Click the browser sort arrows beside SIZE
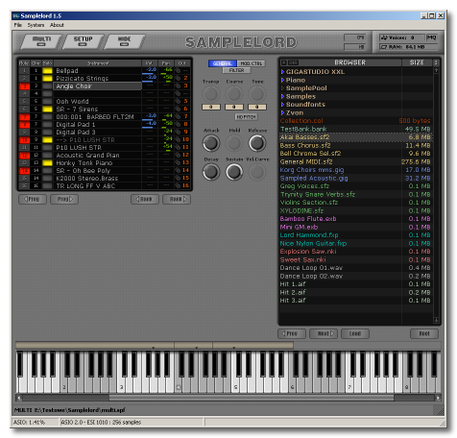This screenshot has height=438, width=457. click(436, 62)
